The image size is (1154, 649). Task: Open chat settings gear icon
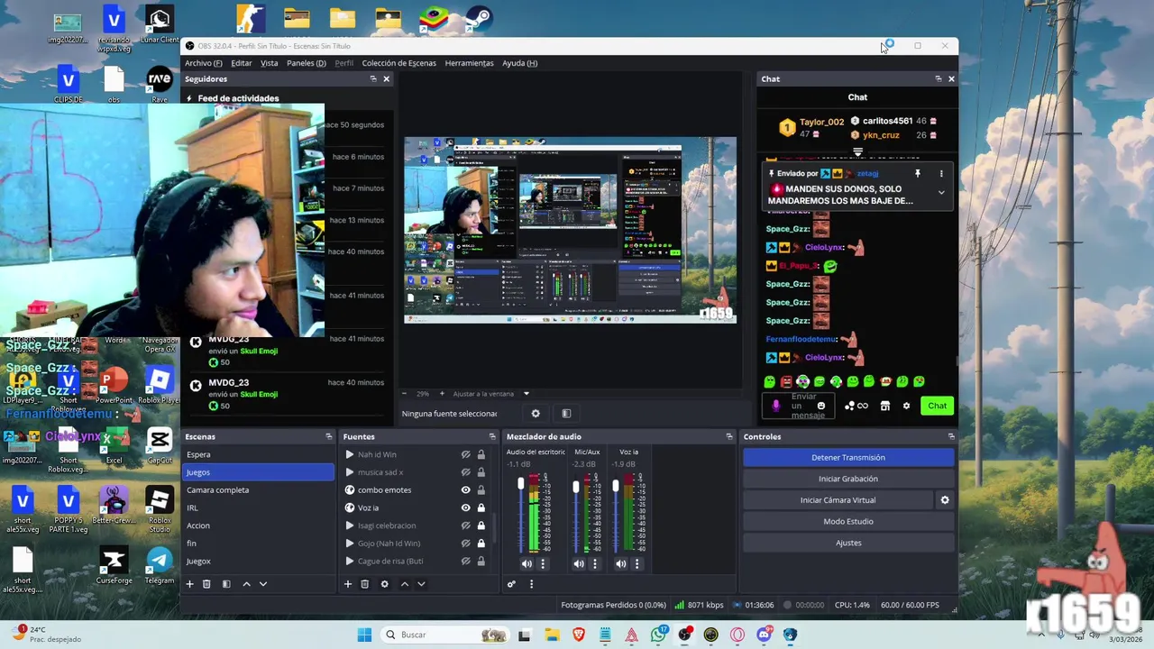point(906,406)
